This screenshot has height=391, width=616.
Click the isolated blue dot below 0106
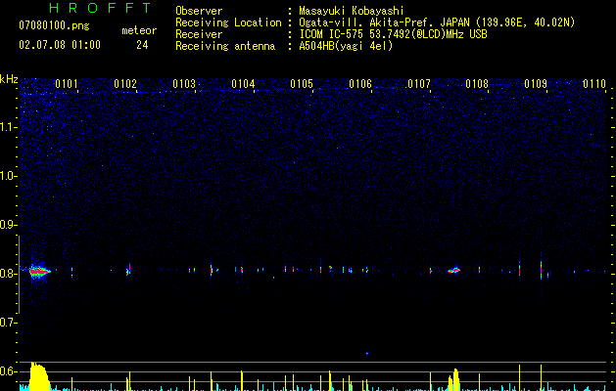[367, 353]
